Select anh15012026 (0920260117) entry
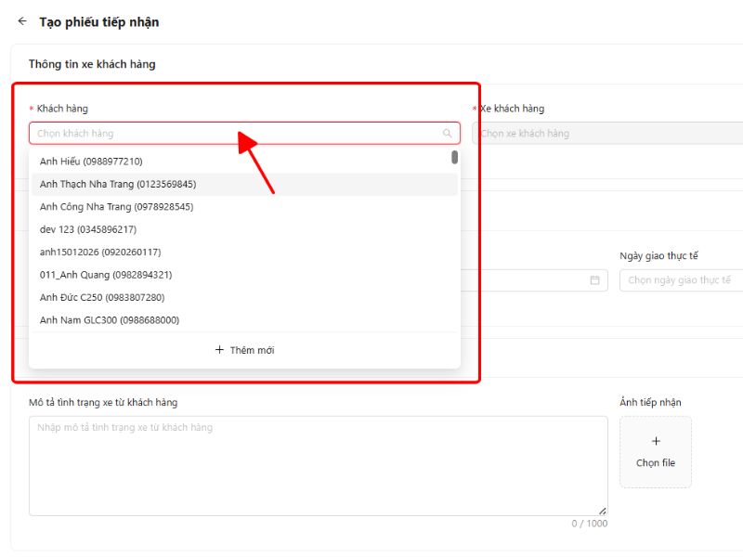This screenshot has height=557, width=743. coord(100,252)
